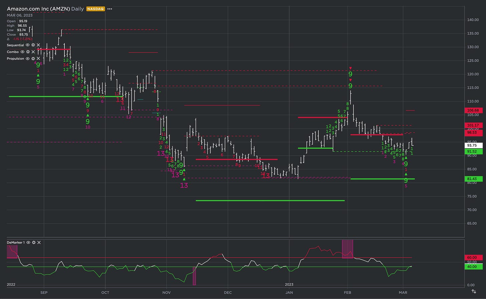Click the 2022 year label in DeMarker pane
The height and width of the screenshot is (299, 486).
[x=11, y=285]
